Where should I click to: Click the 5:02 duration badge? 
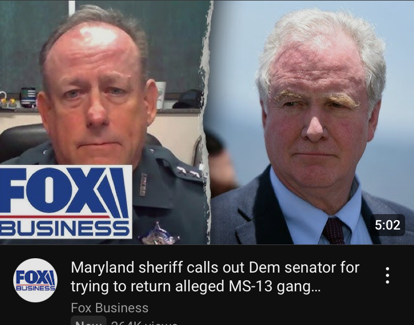[x=388, y=225]
